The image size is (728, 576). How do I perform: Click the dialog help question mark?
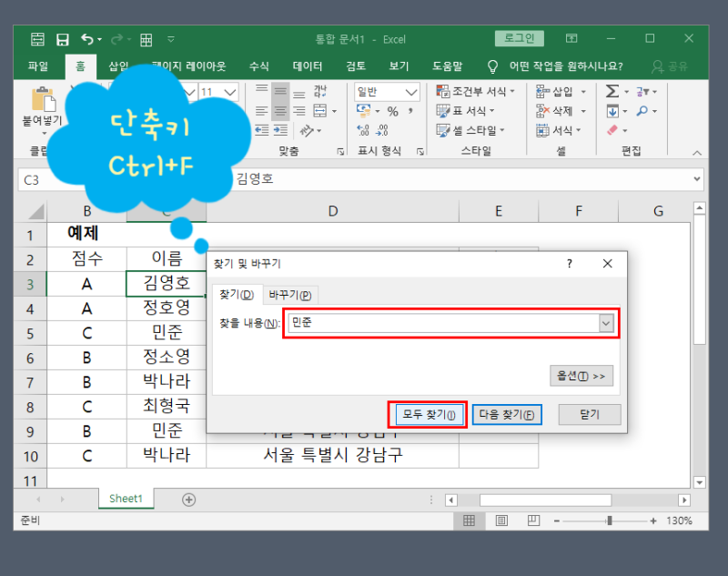[570, 264]
